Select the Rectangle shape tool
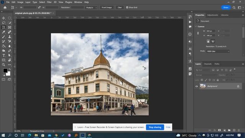This screenshot has width=245, height=138. 3,60
